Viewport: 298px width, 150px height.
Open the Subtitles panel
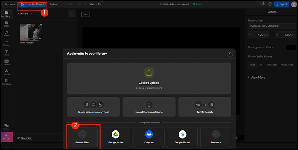click(6, 63)
